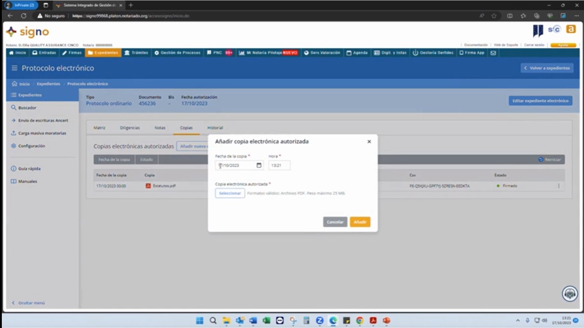Close the Añadir copia electrónica dialog

pos(369,142)
